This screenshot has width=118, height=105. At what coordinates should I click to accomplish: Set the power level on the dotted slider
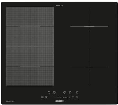(59, 97)
